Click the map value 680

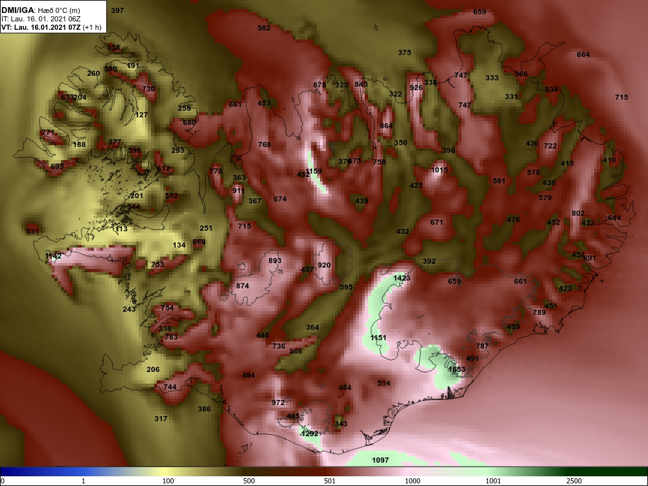coord(189,122)
